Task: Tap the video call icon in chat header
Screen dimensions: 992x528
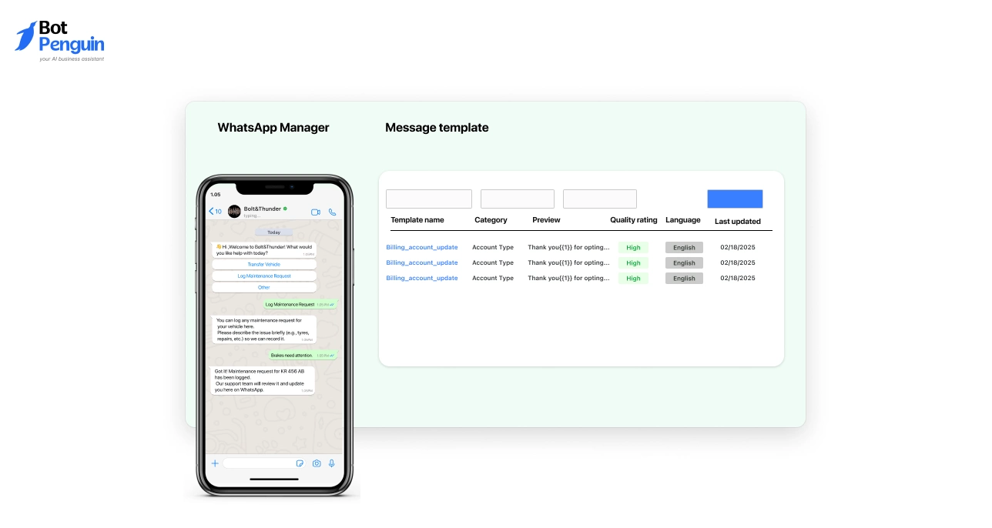Action: (x=315, y=212)
